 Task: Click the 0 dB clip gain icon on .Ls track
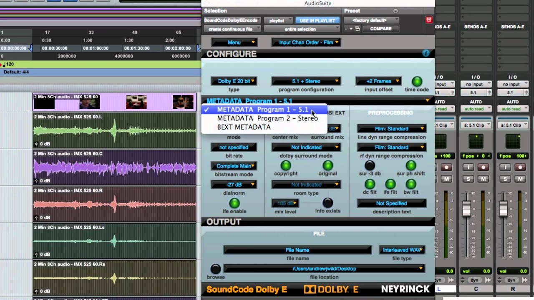click(36, 254)
